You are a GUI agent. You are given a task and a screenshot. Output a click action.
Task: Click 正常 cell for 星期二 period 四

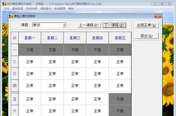tap(52, 86)
